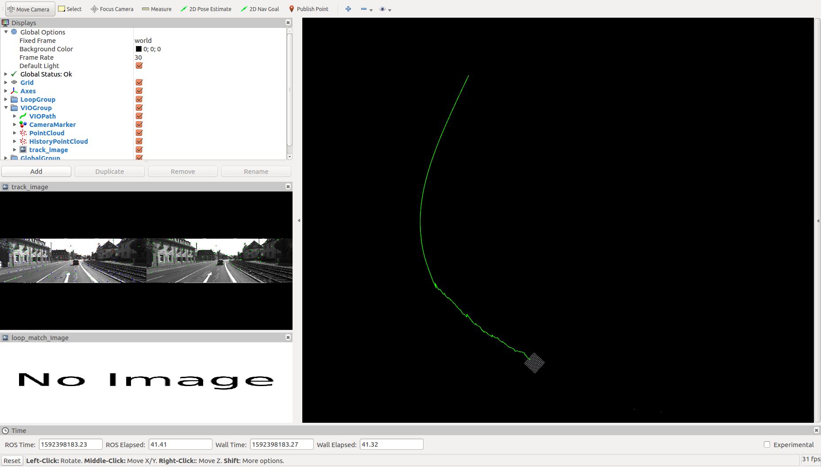The width and height of the screenshot is (821, 467).
Task: Collapse the VIOGroup folder
Action: coord(6,108)
